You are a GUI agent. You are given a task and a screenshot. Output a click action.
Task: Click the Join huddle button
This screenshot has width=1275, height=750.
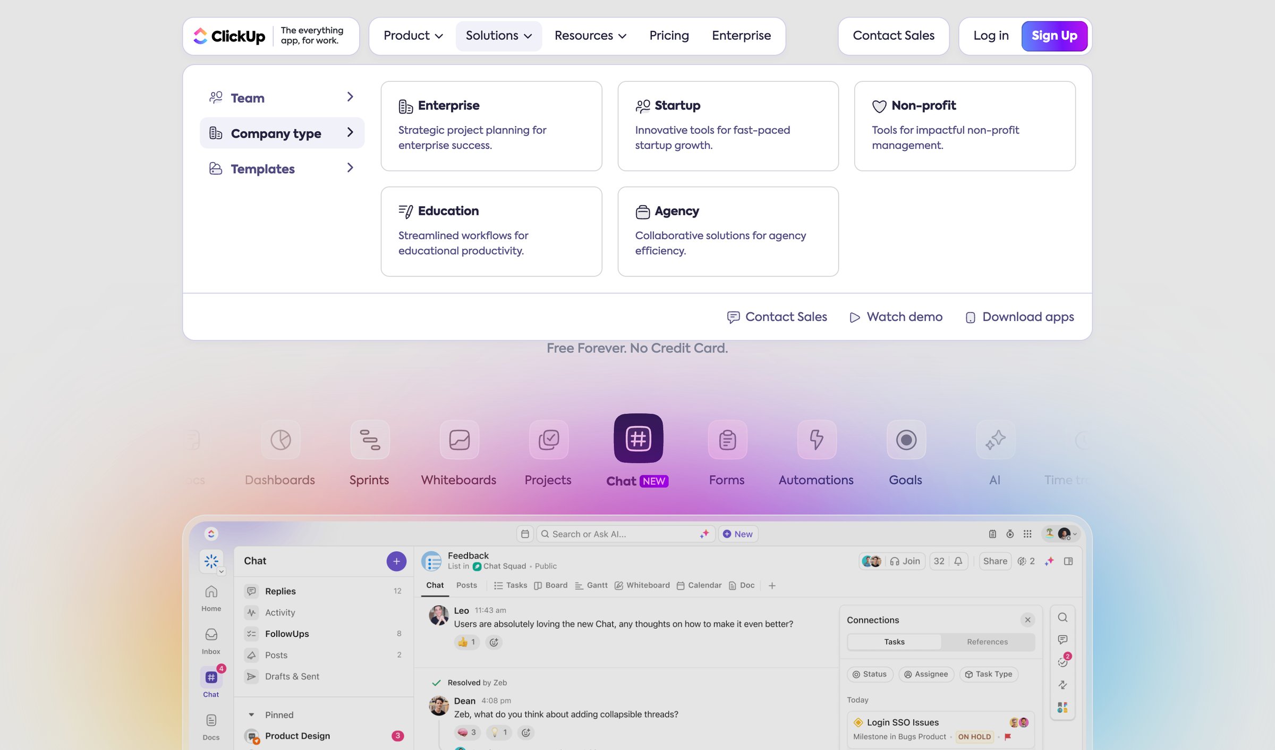point(905,561)
